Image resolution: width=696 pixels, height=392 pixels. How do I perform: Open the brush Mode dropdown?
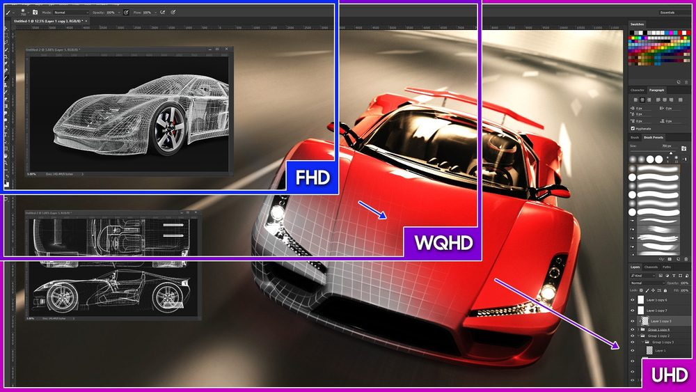(71, 13)
